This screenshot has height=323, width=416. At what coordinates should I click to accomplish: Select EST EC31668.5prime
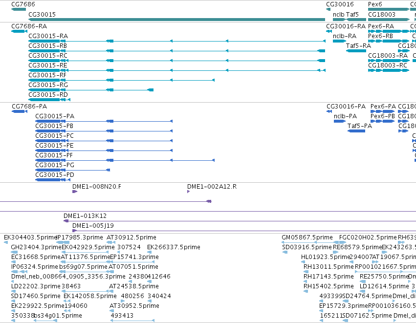pos(36,257)
